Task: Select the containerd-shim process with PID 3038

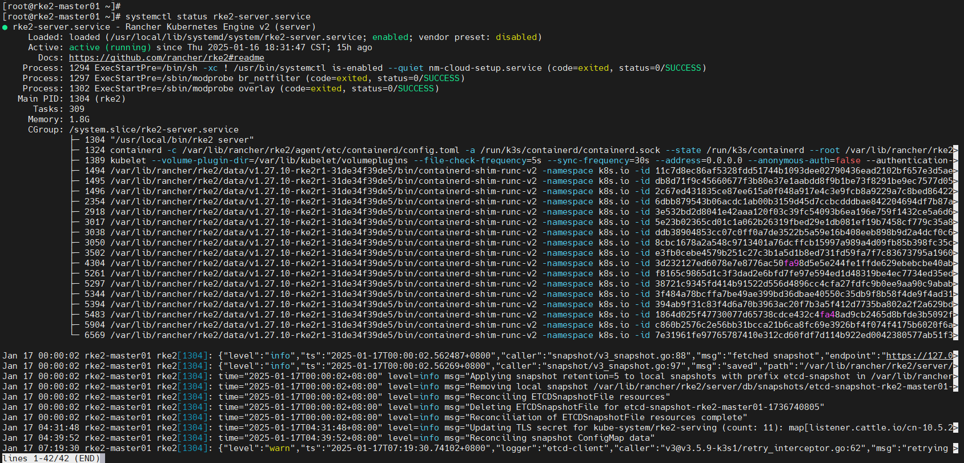Action: pyautogui.click(x=521, y=232)
